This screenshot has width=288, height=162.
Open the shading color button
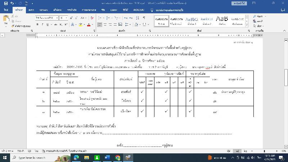click(136, 24)
